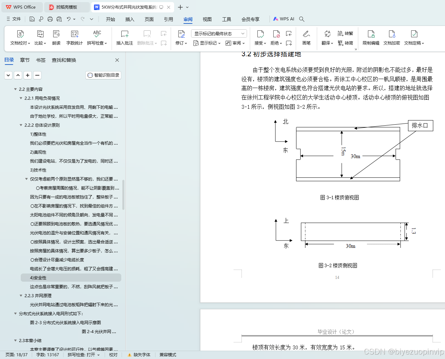The width and height of the screenshot is (445, 359).
Task: Open 文档加密 document encryption
Action: point(392,38)
